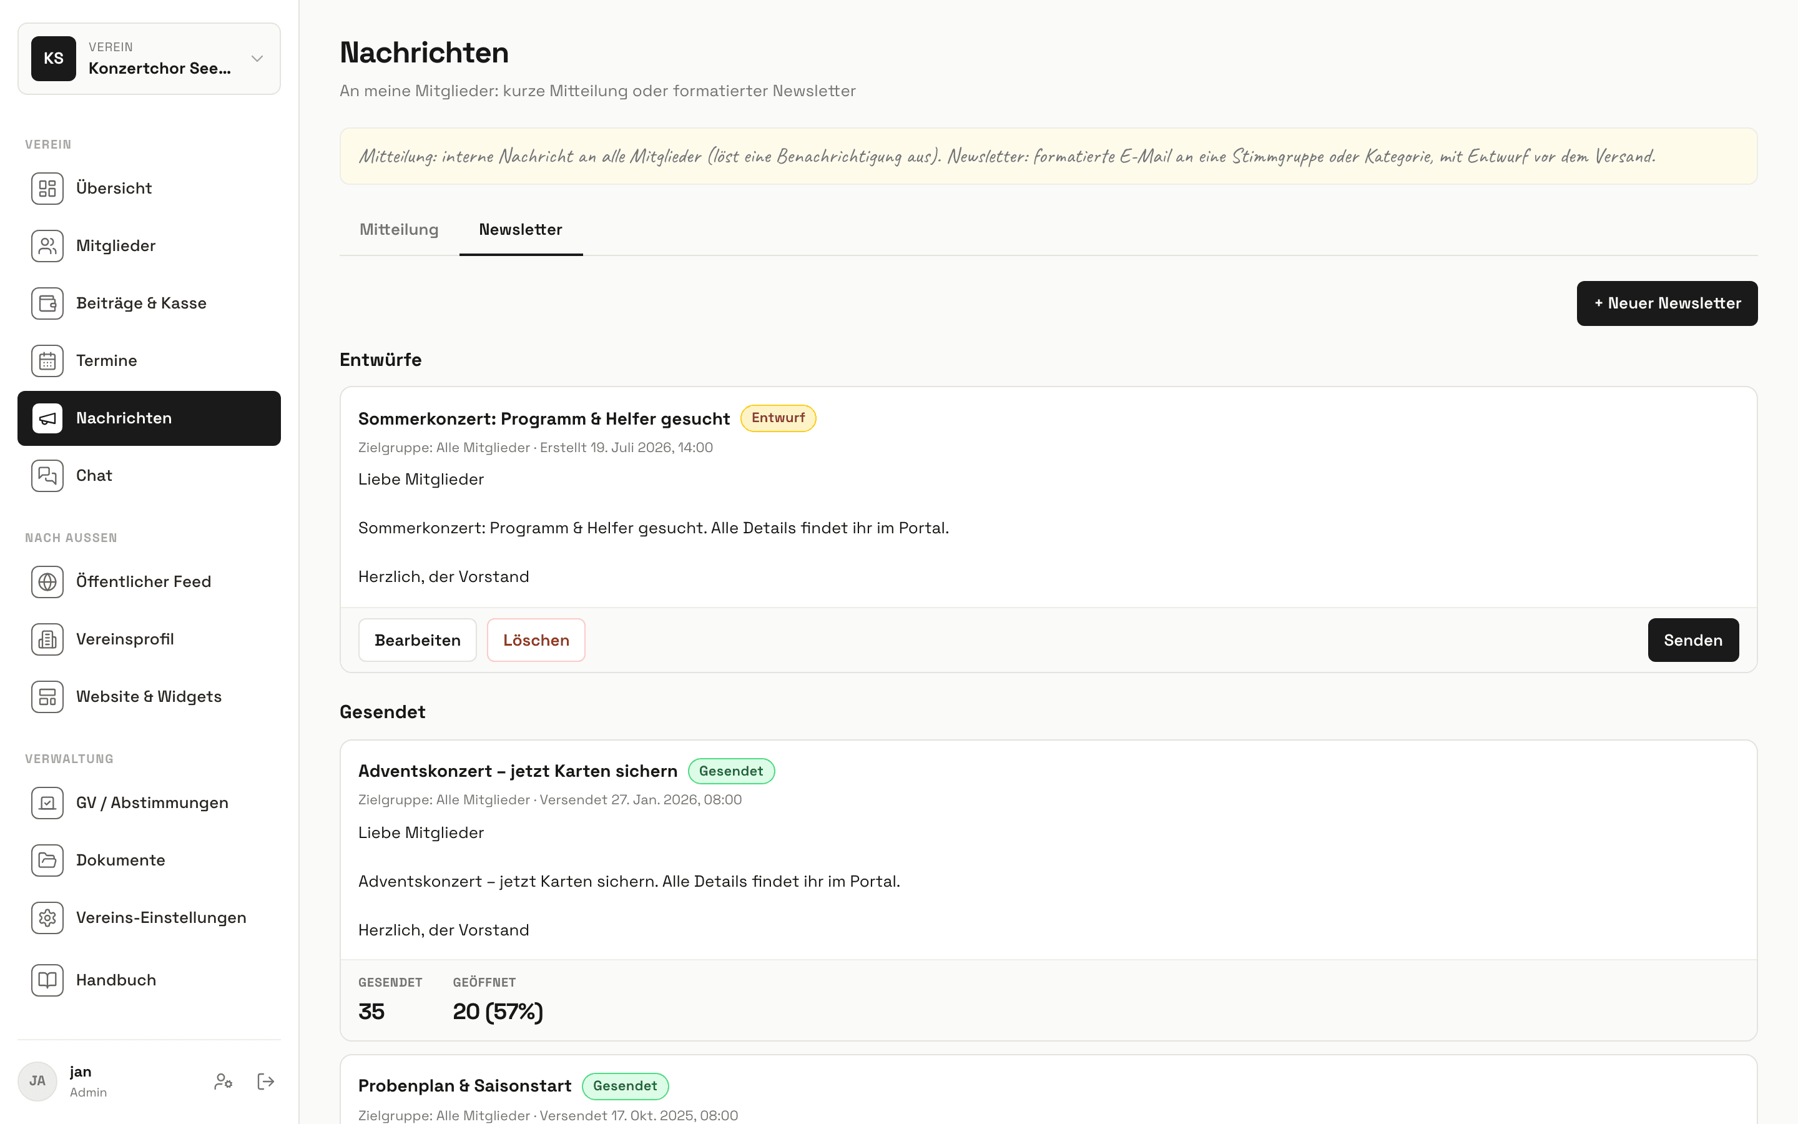This screenshot has height=1124, width=1798.
Task: Select the Termine calendar icon
Action: 47,360
